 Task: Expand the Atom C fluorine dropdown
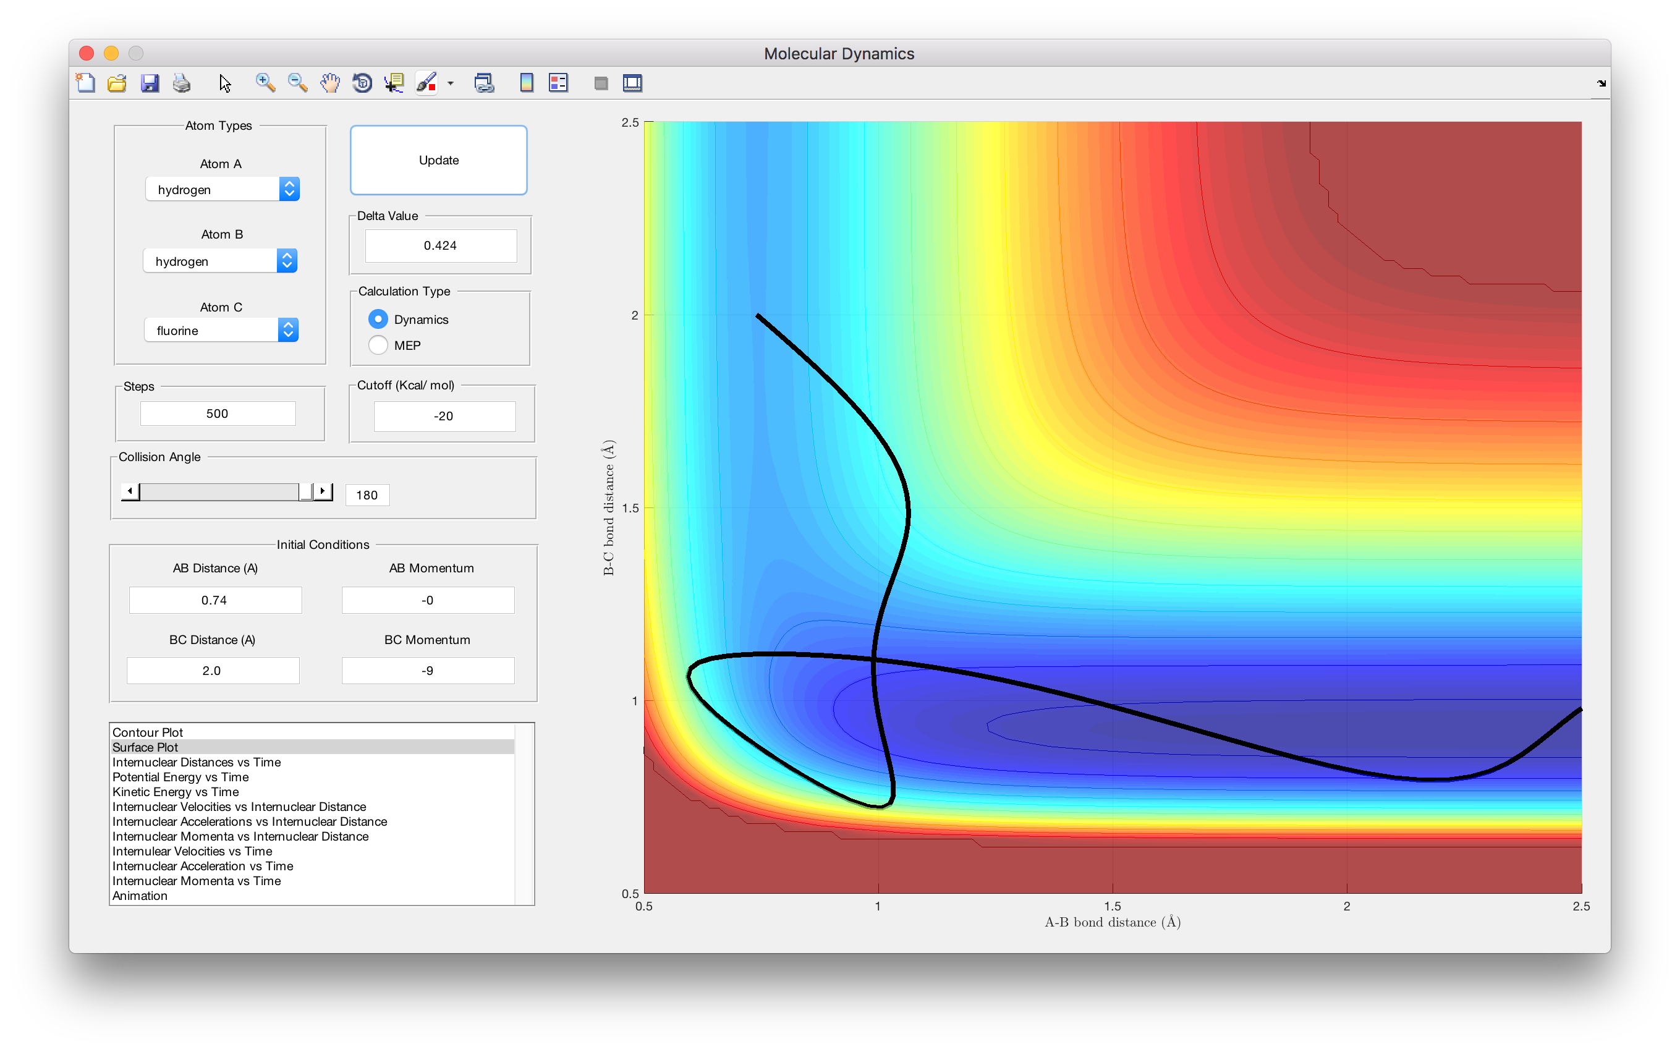[221, 331]
